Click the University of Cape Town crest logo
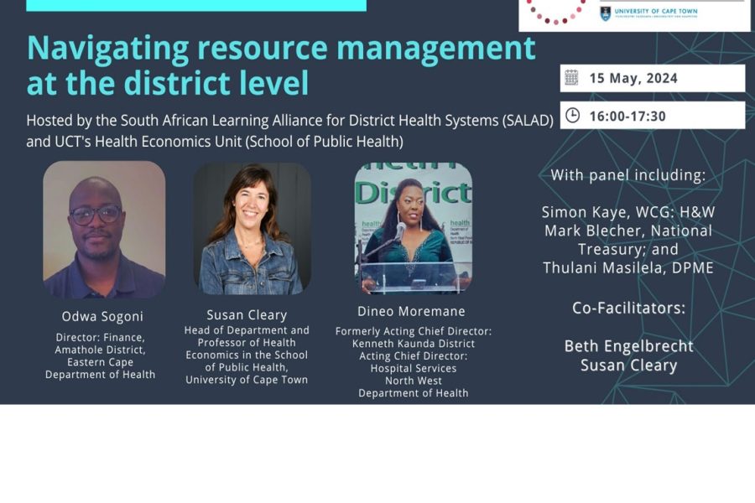The image size is (755, 503). (x=605, y=13)
